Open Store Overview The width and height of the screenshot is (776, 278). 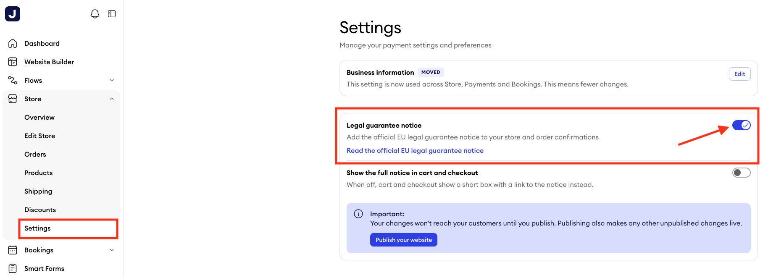(x=39, y=117)
